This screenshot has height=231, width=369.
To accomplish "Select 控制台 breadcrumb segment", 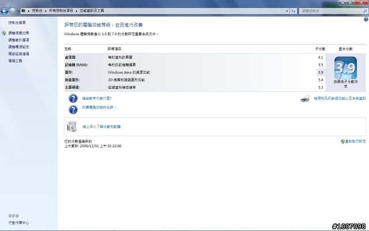I will [37, 10].
